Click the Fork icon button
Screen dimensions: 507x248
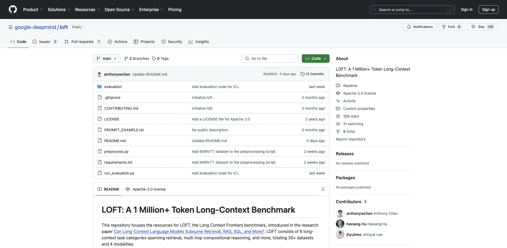click(444, 27)
